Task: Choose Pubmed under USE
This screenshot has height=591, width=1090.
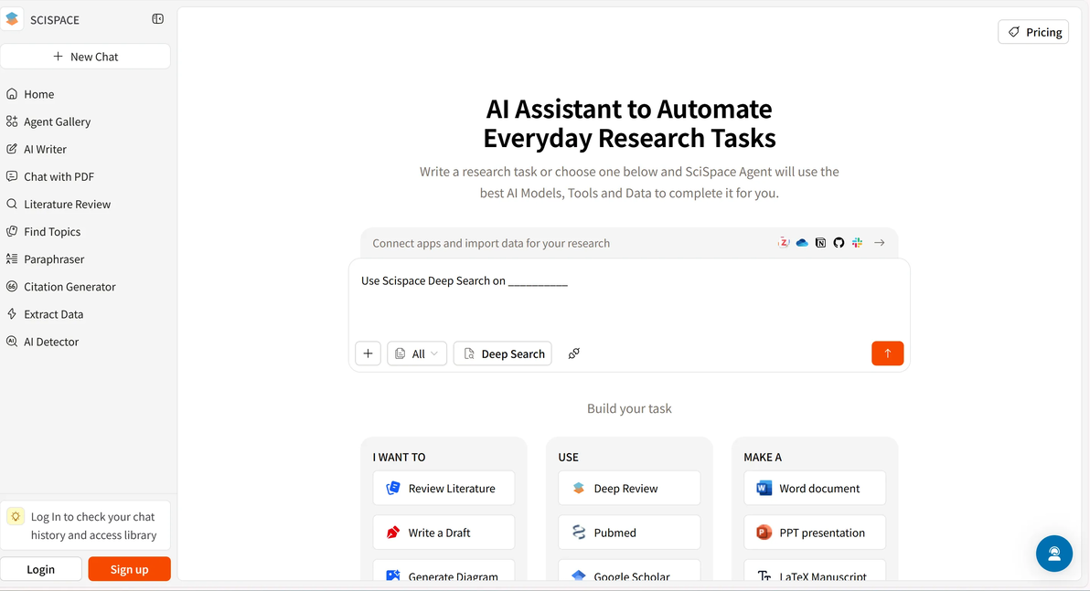Action: 629,533
